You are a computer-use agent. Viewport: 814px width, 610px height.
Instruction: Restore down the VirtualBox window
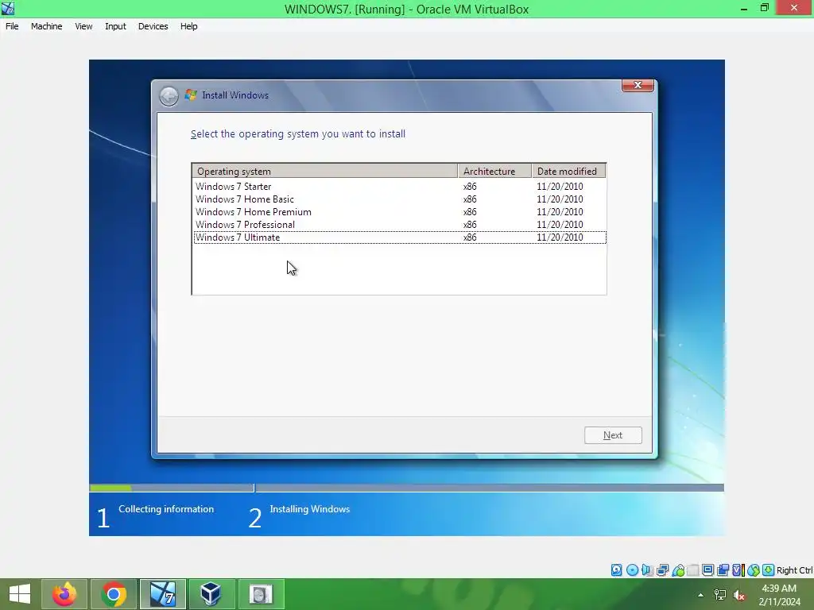tap(764, 8)
